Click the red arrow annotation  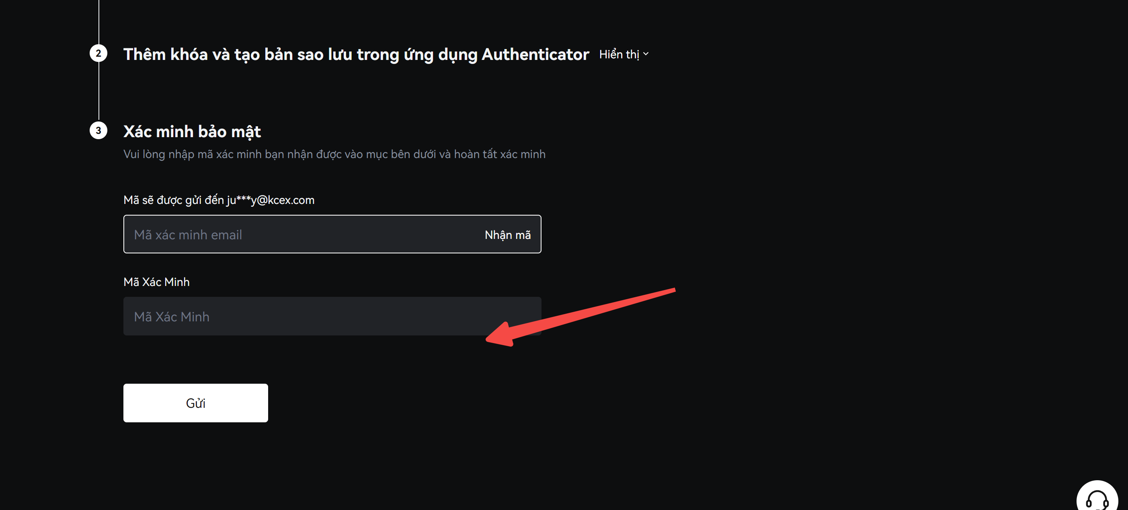(580, 317)
